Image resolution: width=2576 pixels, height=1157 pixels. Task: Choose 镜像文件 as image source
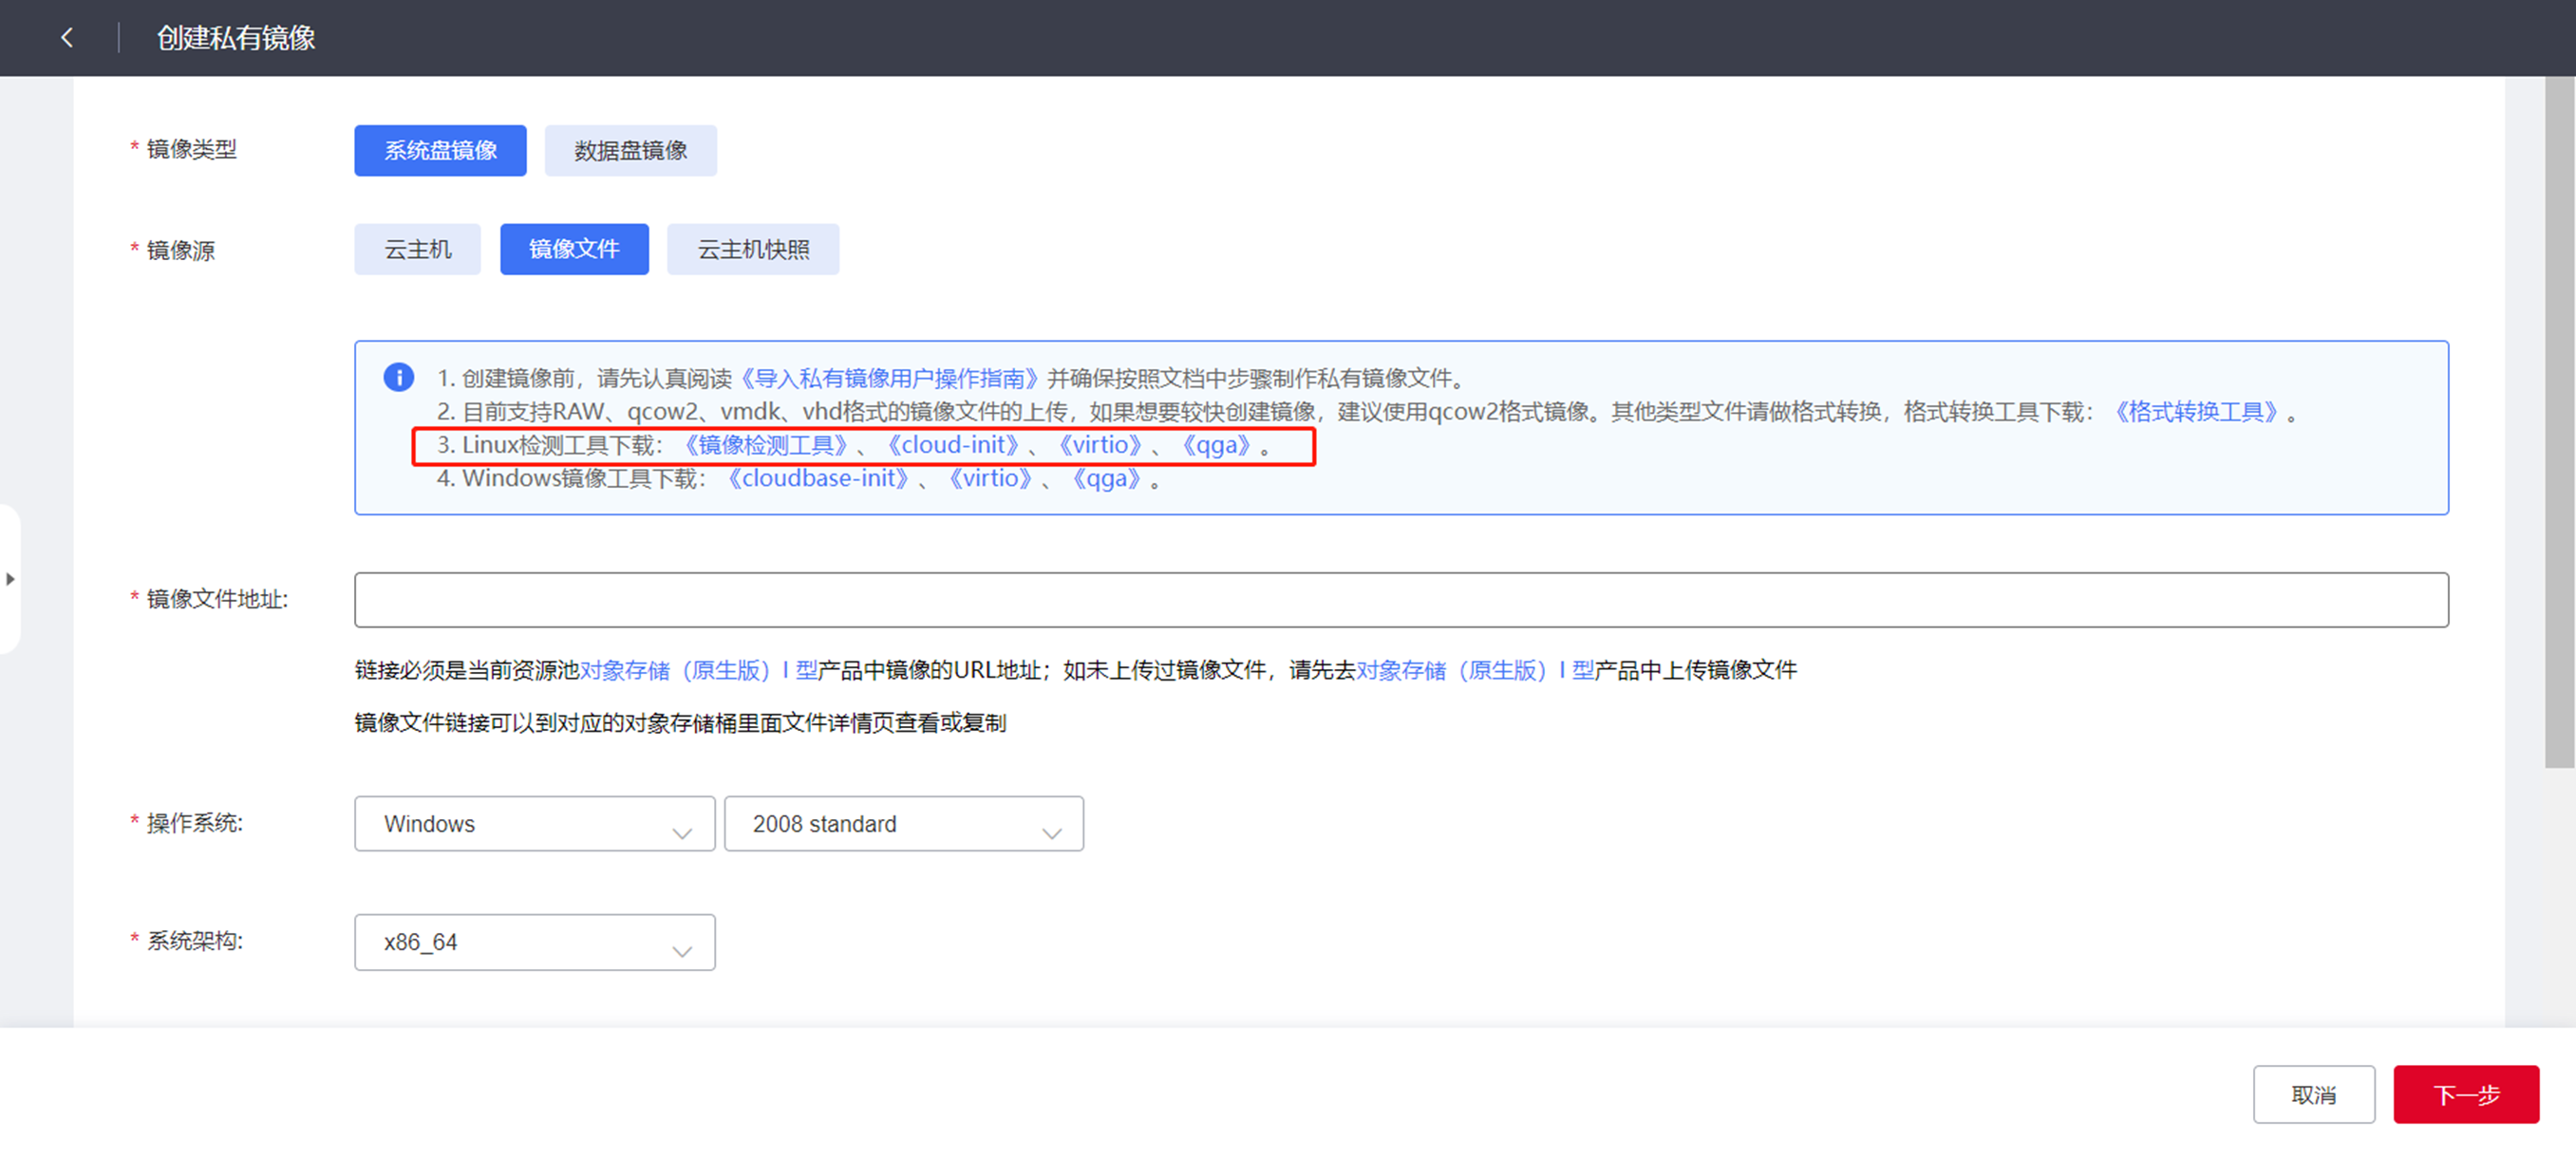coord(574,249)
